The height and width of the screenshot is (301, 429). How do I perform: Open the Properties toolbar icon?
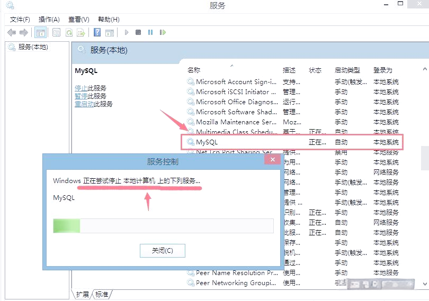tap(56, 32)
